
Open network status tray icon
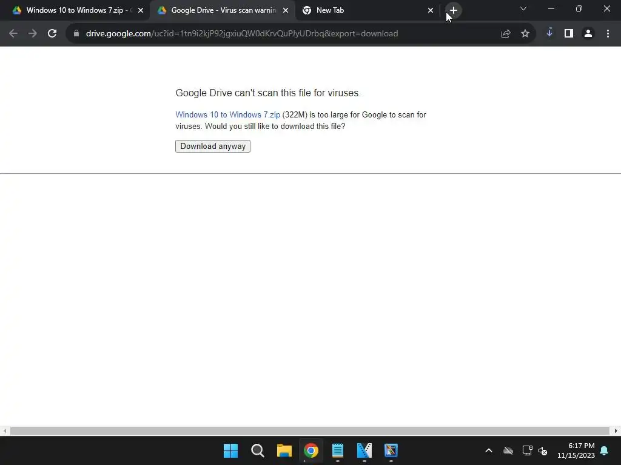[x=527, y=450]
